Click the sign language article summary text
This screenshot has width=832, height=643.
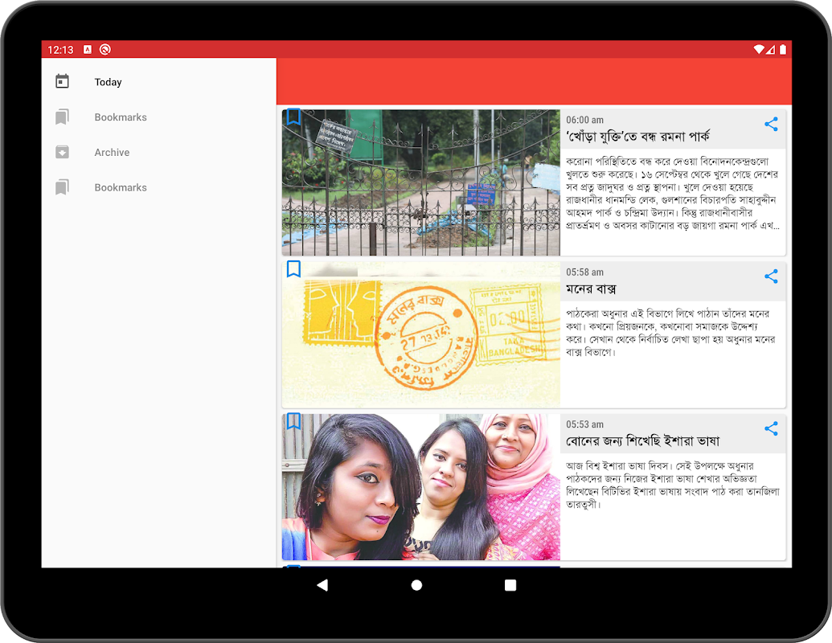[x=672, y=485]
